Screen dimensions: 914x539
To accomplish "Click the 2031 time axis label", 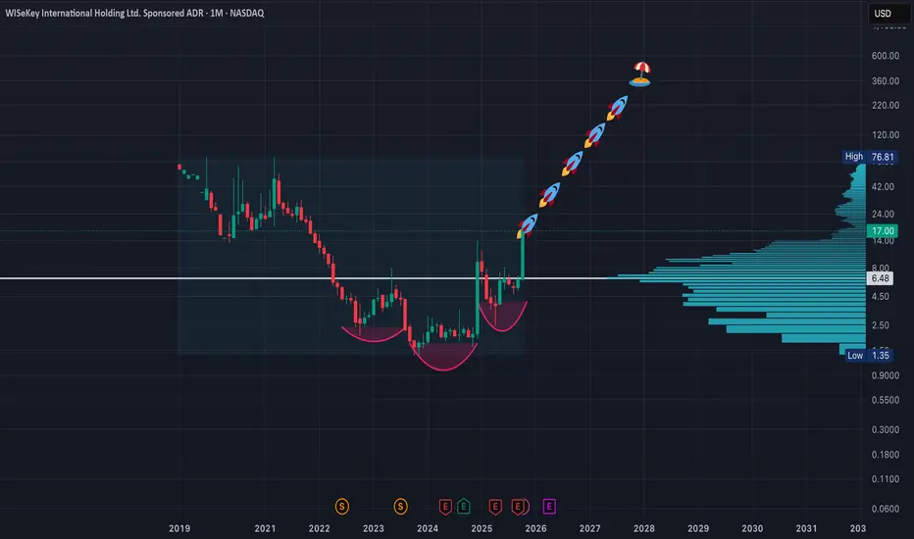I will [806, 528].
